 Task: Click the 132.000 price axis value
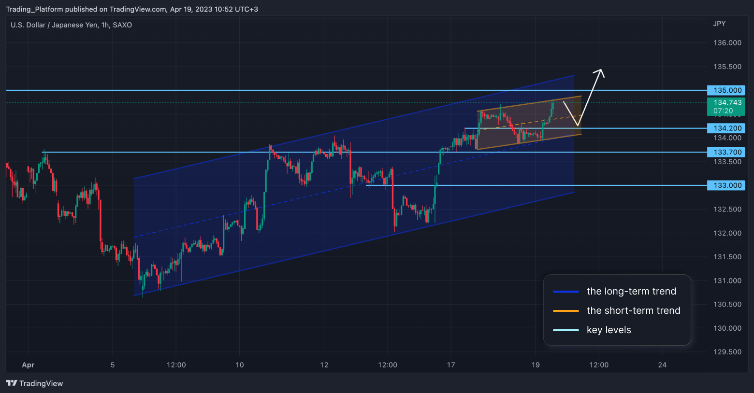[727, 233]
